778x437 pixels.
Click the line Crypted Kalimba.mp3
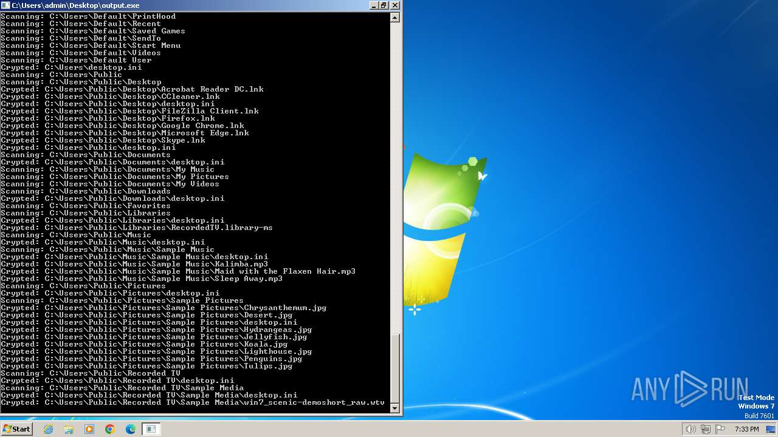tap(134, 264)
